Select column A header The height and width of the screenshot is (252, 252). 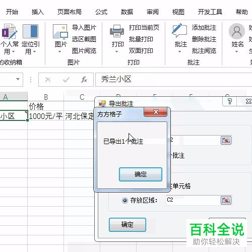[x=14, y=97]
